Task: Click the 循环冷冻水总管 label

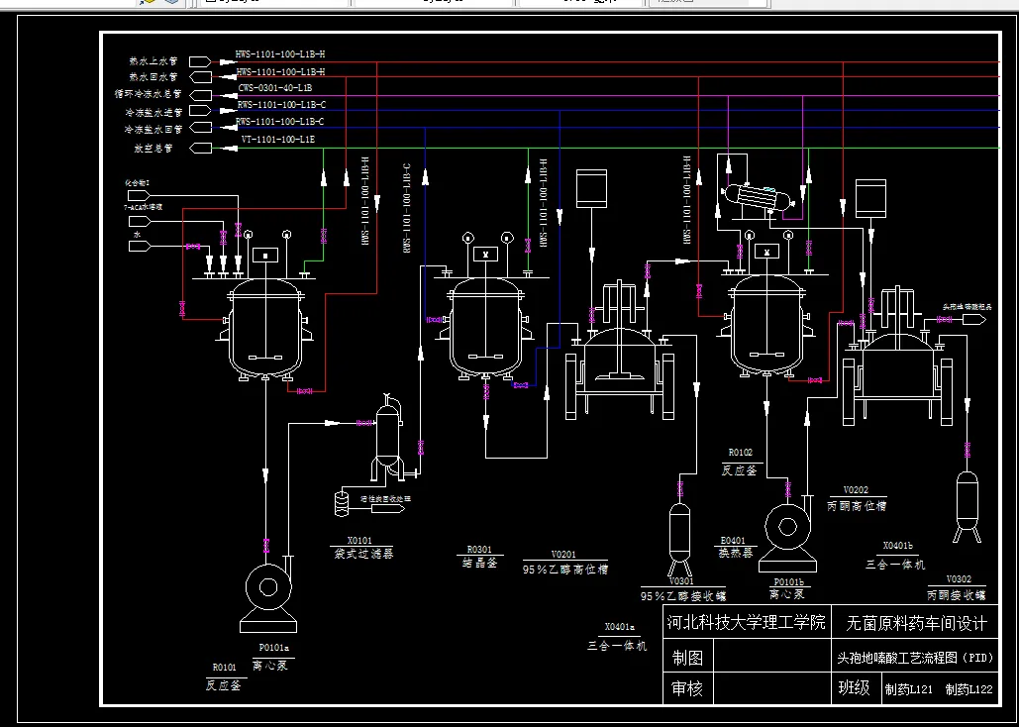Action: (x=148, y=95)
